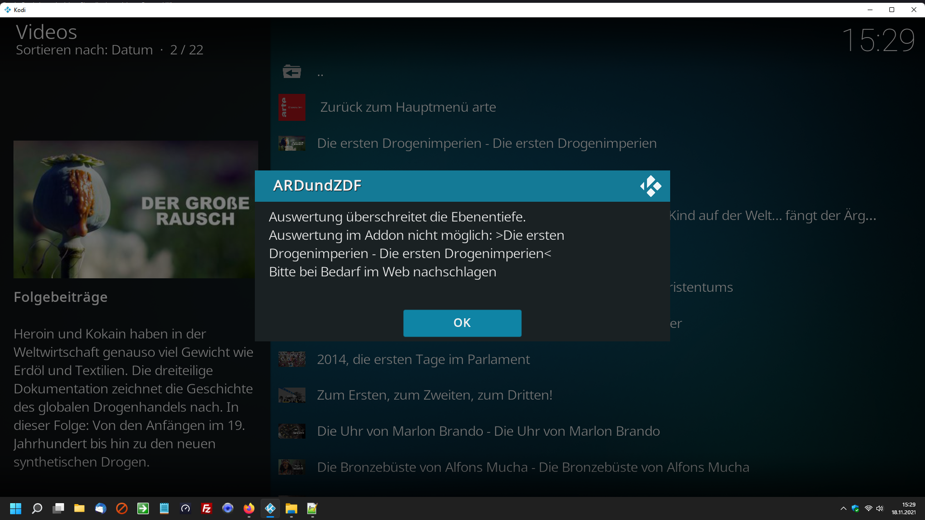Switch to Firefox in the taskbar
The width and height of the screenshot is (925, 520).
click(x=249, y=508)
